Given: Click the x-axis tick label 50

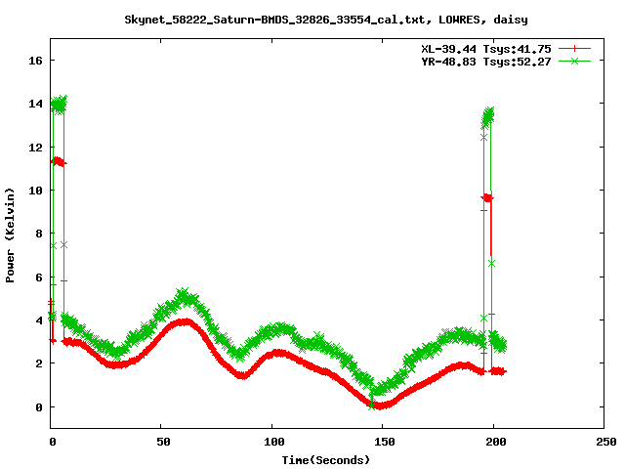Looking at the screenshot, I should [x=163, y=442].
